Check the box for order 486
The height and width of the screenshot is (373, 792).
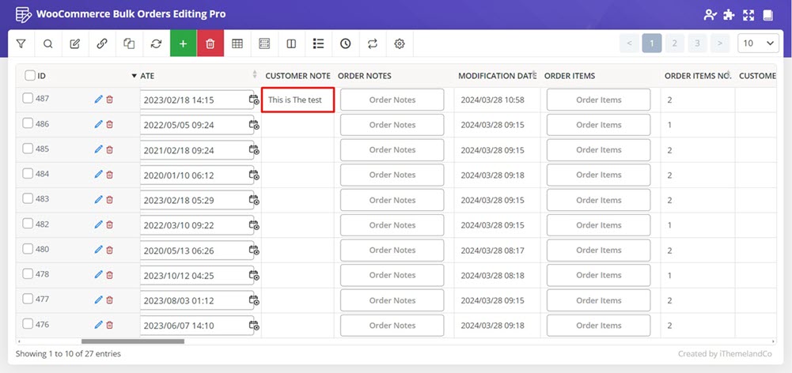coord(27,123)
